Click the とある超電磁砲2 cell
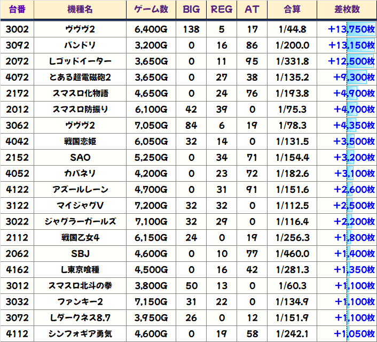Viewport: 377px width, 342px height. click(x=82, y=77)
